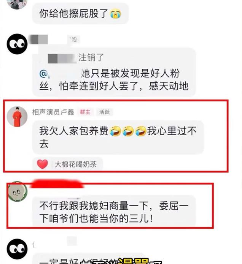The image size is (242, 264).
Task: Click the red heart reaction icon
Action: pos(42,164)
